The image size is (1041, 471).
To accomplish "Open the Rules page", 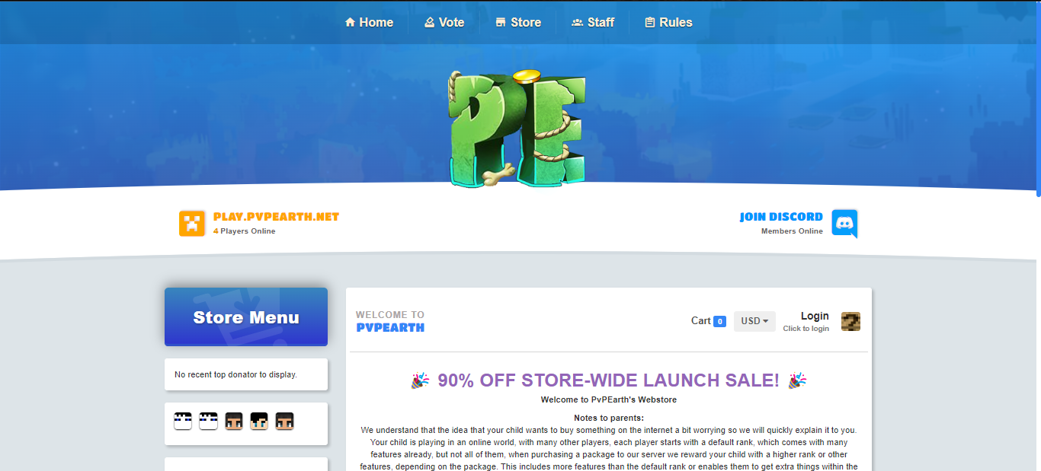I will pyautogui.click(x=668, y=22).
